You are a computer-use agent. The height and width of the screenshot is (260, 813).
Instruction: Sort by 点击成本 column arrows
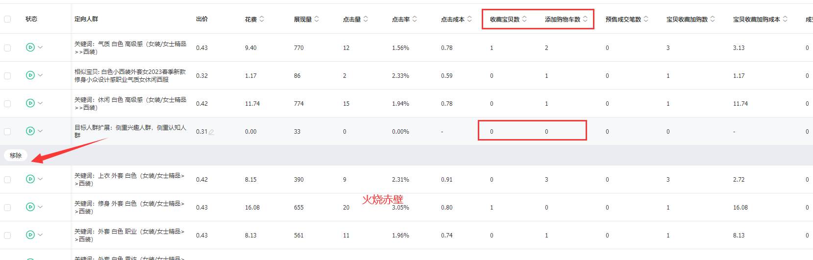[469, 19]
